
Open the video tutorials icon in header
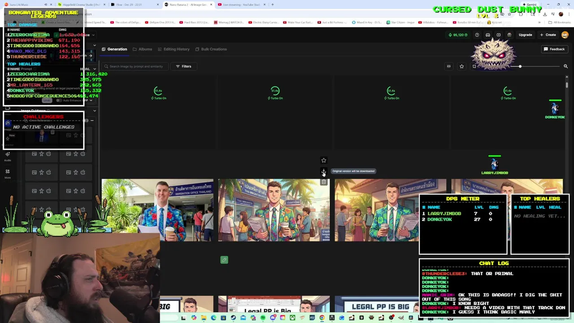[x=499, y=35]
